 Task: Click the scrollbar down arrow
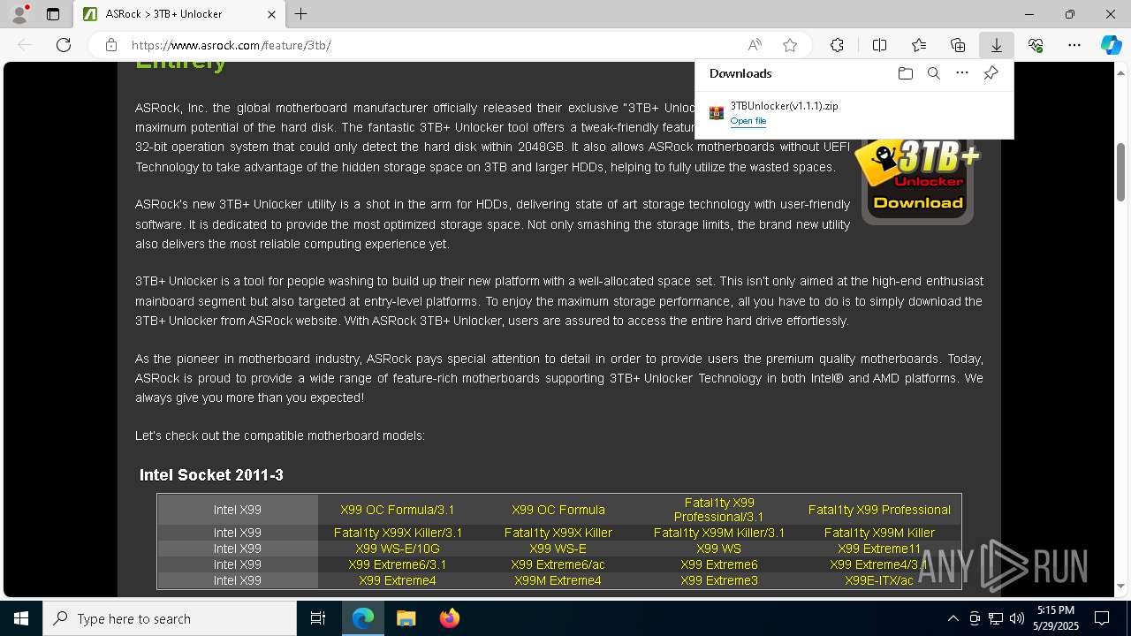click(x=1120, y=587)
